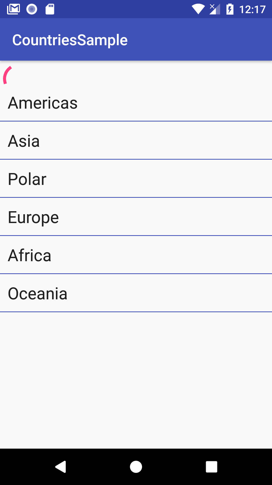Tap the Android back navigation button

[x=61, y=467]
